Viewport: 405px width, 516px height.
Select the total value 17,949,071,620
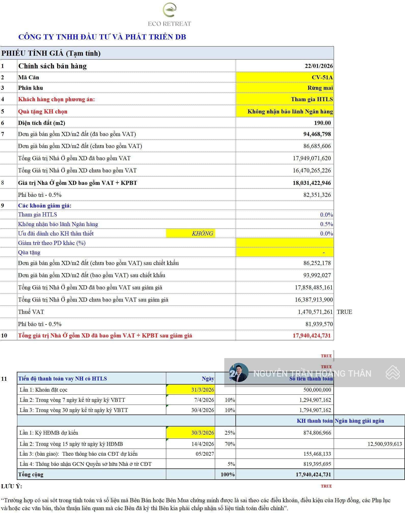tap(312, 158)
